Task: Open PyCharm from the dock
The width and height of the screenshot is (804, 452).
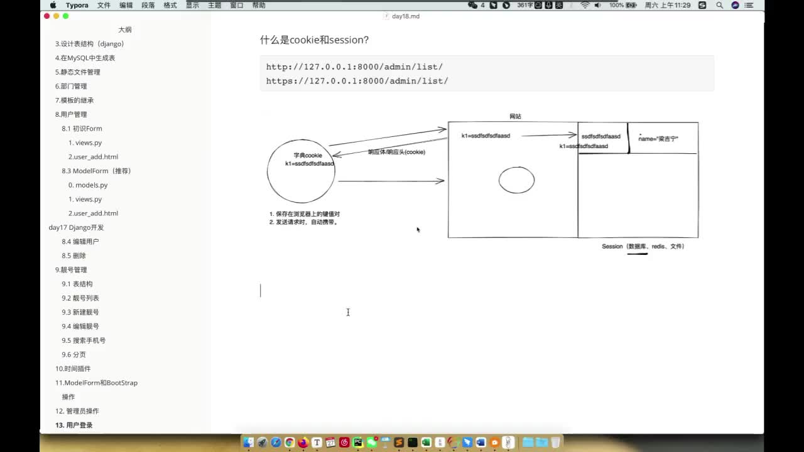Action: tap(358, 443)
